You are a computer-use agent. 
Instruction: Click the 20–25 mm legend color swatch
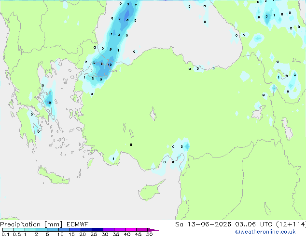[x=86, y=230]
